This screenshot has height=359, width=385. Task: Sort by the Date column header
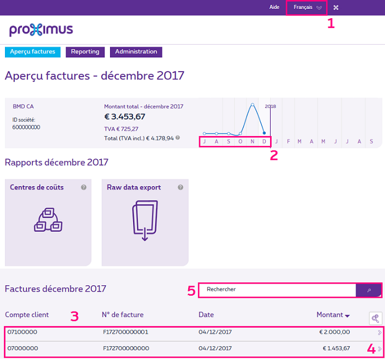coord(206,315)
